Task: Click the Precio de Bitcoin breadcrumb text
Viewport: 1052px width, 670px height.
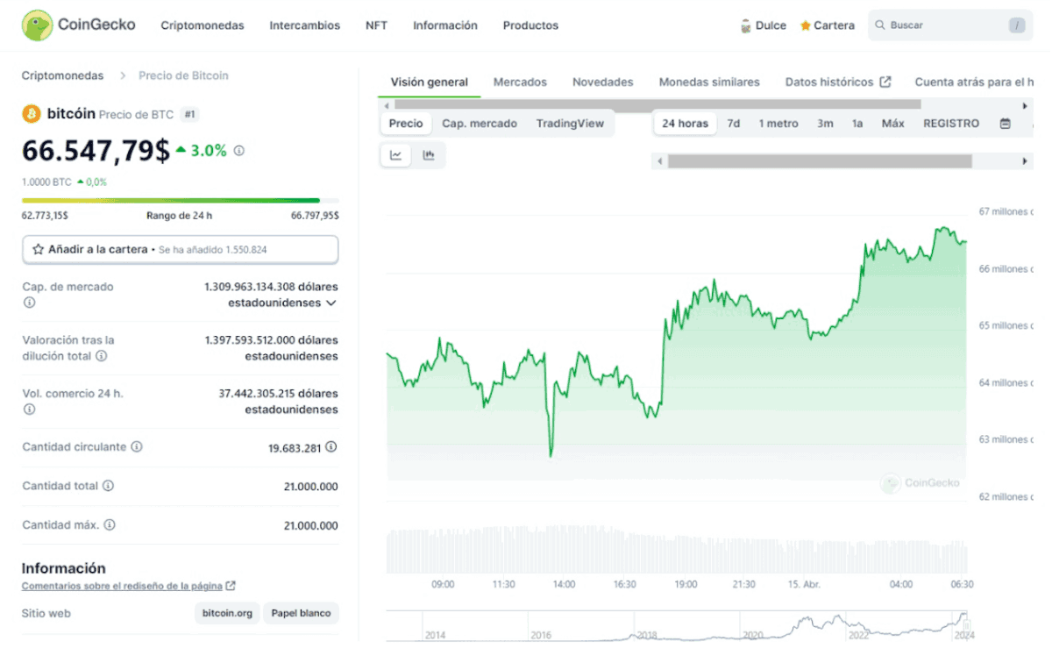Action: click(183, 75)
